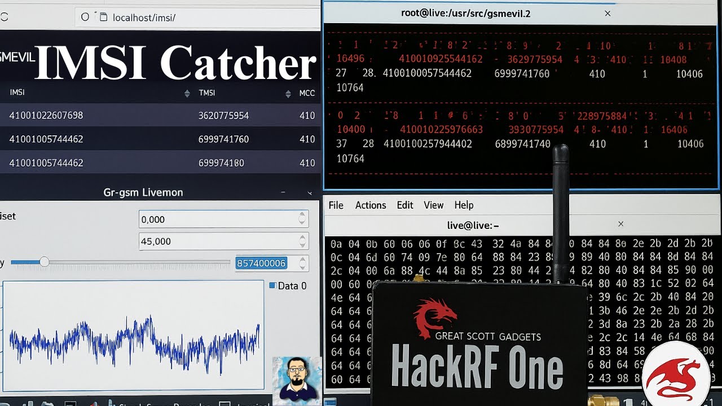Open the Actions menu in the terminal

tap(371, 205)
